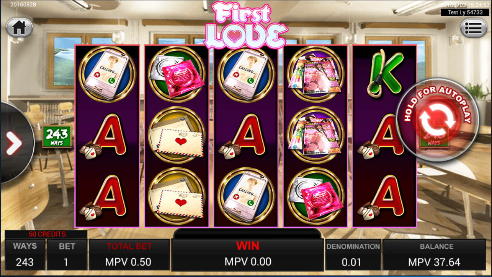
Task: Tap the Test Ly 54733 label
Action: 465,13
